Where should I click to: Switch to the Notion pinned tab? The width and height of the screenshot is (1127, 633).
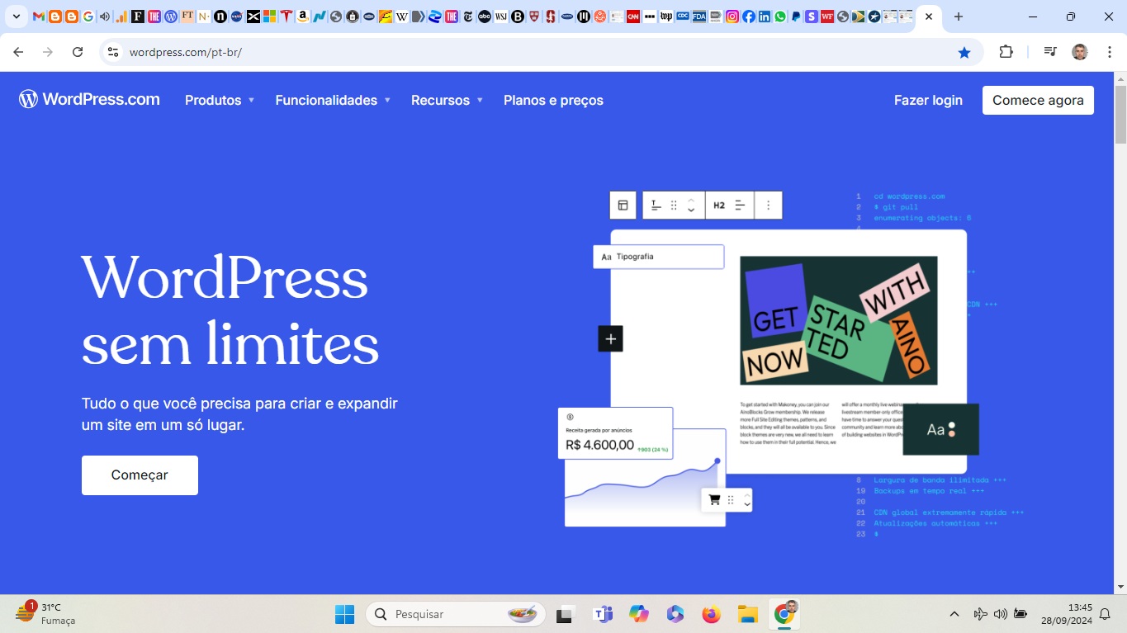coord(204,17)
